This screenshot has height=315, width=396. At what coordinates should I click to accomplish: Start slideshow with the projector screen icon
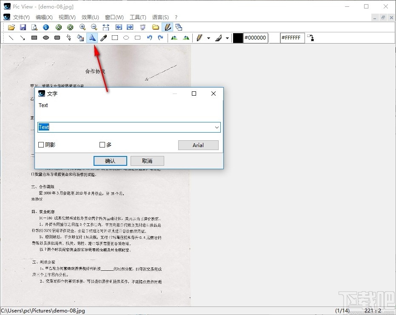[142, 27]
